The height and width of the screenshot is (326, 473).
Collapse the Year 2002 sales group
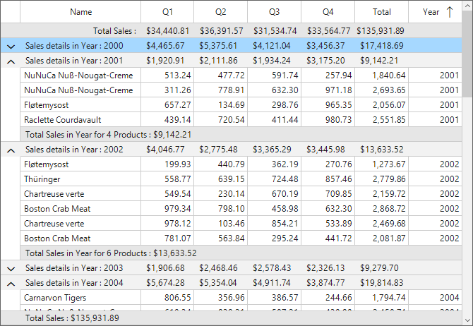point(11,150)
